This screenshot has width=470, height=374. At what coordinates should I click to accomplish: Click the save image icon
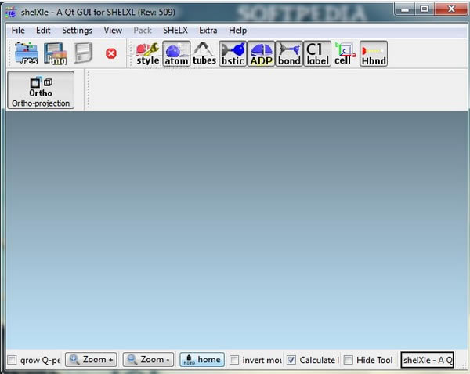pyautogui.click(x=55, y=53)
